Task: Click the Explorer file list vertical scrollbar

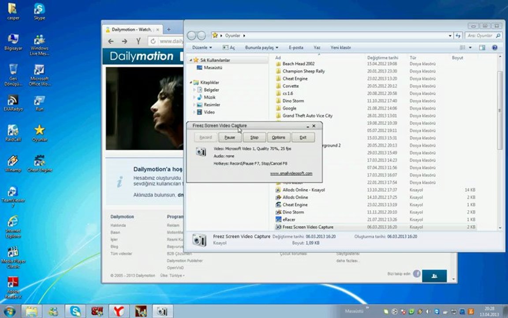Action: point(500,110)
